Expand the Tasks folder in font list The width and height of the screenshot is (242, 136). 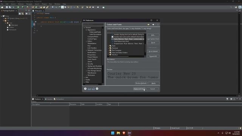109,46
